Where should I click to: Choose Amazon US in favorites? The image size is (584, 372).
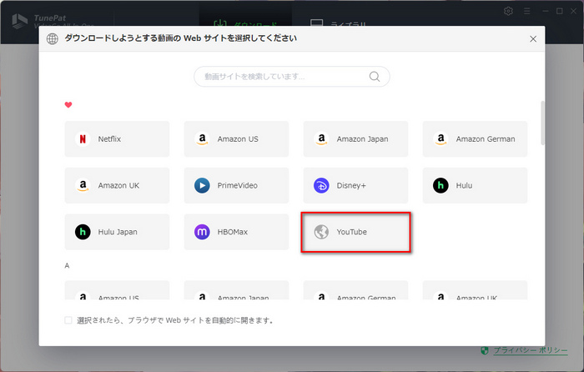[236, 139]
